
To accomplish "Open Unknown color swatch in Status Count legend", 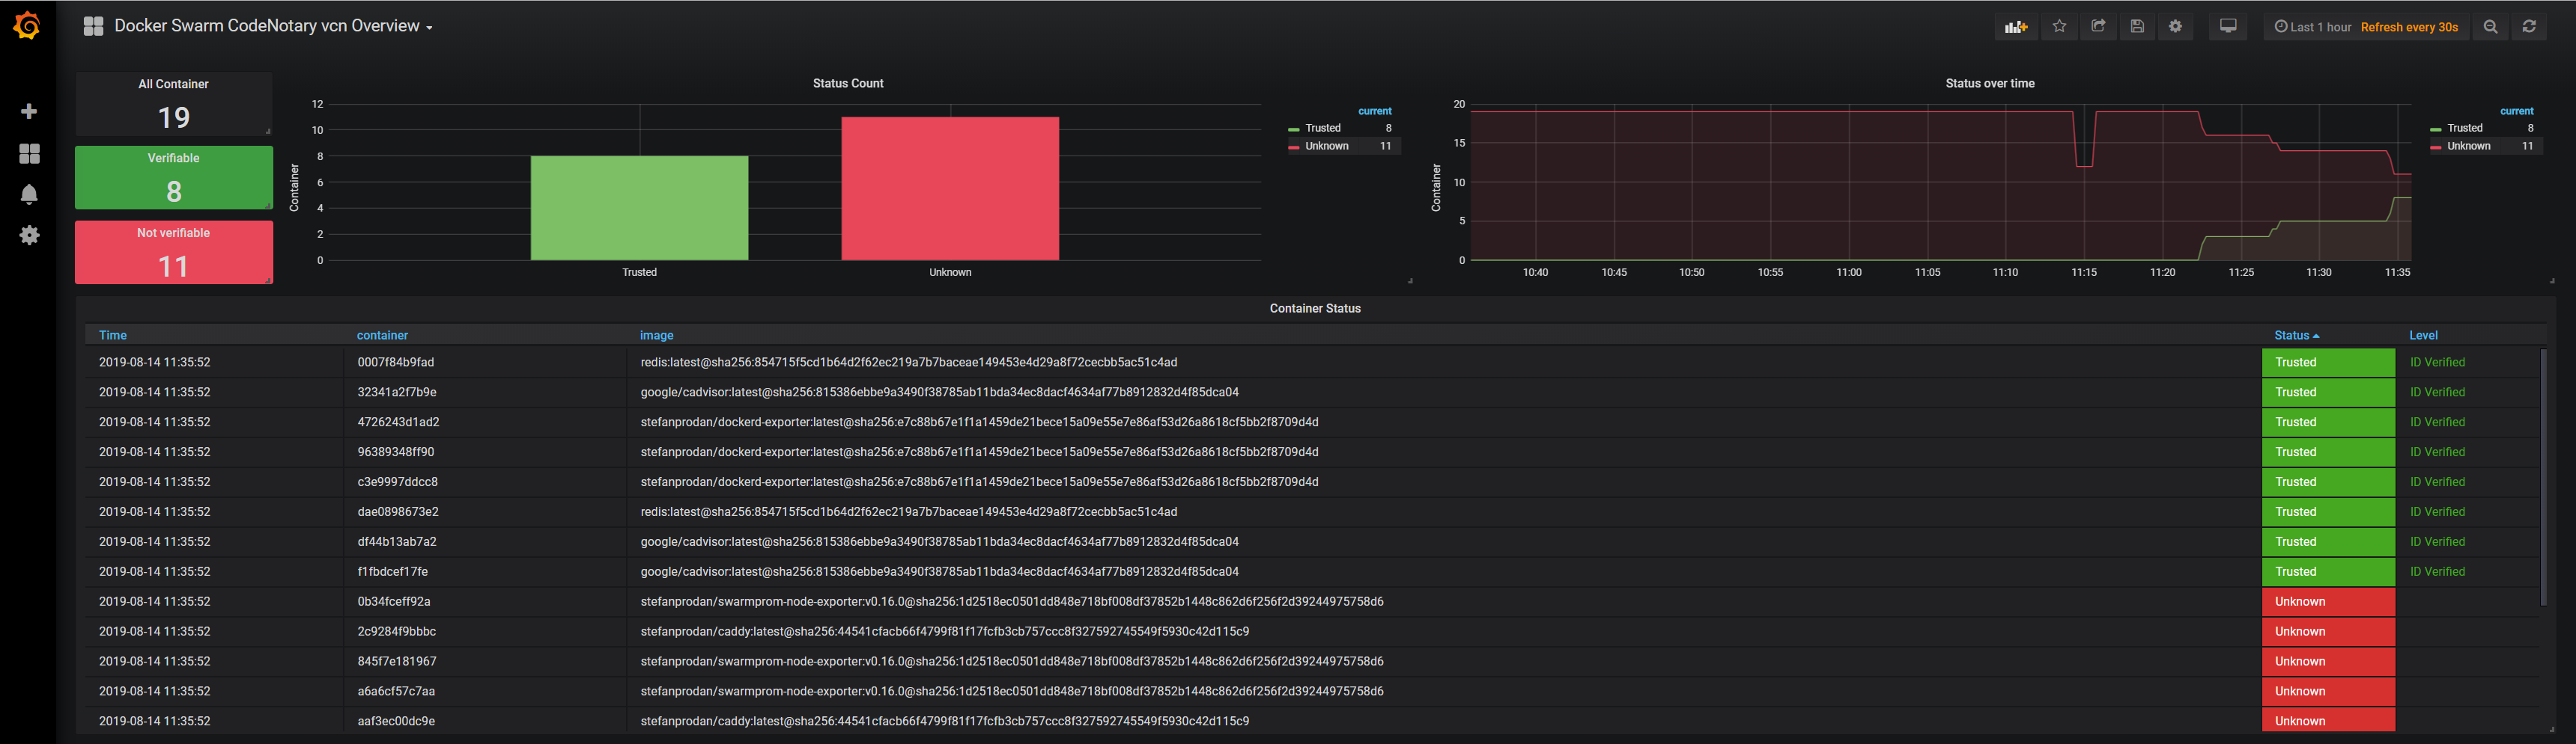I will (x=1294, y=147).
